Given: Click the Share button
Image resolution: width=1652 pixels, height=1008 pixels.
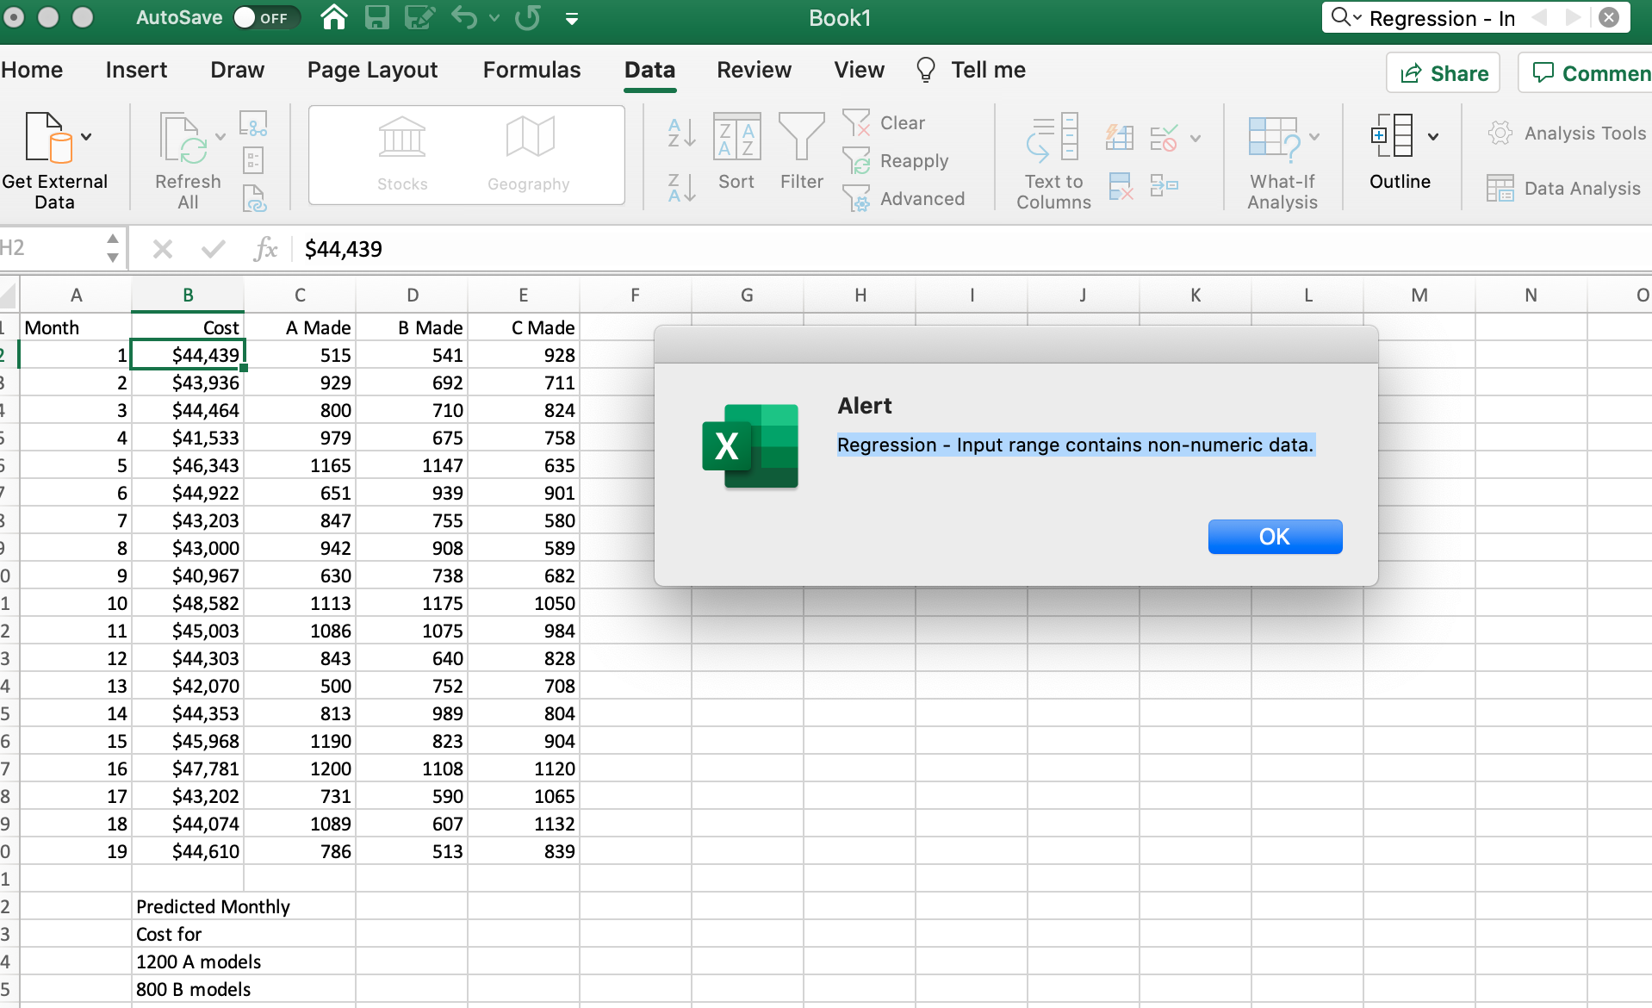Looking at the screenshot, I should click(x=1444, y=73).
